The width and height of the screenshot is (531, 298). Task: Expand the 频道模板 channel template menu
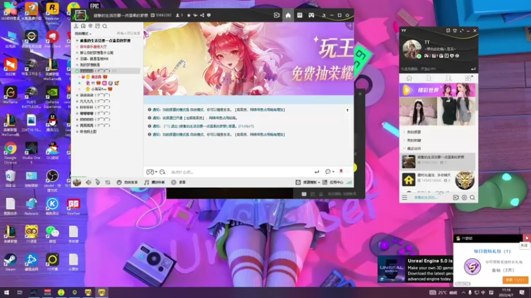307,183
